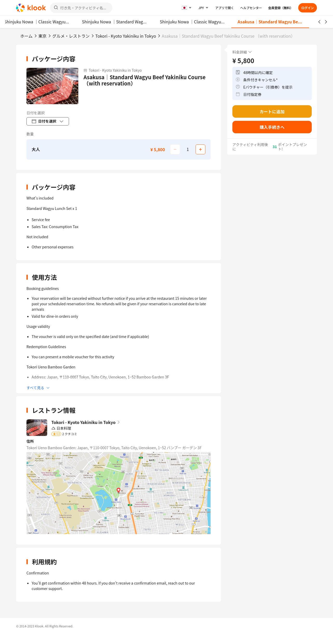The height and width of the screenshot is (636, 333).
Task: Click the 4.0 star rating badge
Action: click(56, 434)
